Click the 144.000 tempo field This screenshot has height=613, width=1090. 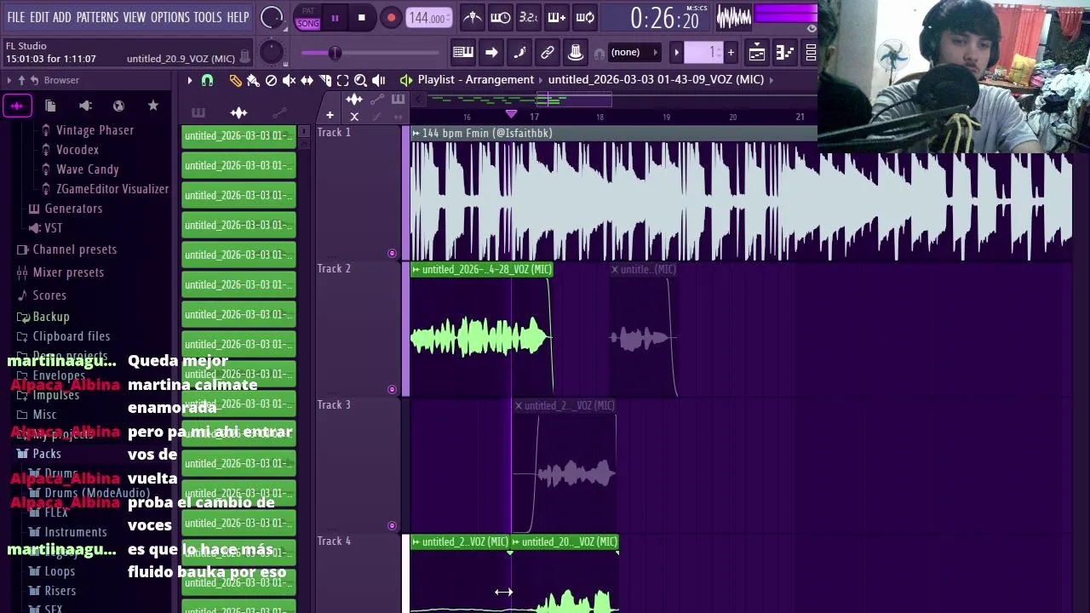428,18
